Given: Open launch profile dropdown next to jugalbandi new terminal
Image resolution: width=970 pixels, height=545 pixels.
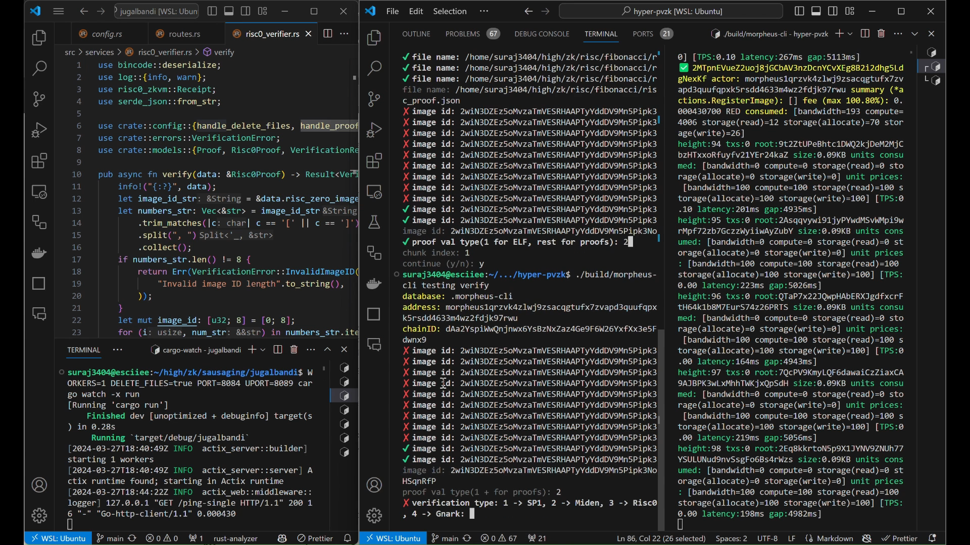Looking at the screenshot, I should 263,350.
